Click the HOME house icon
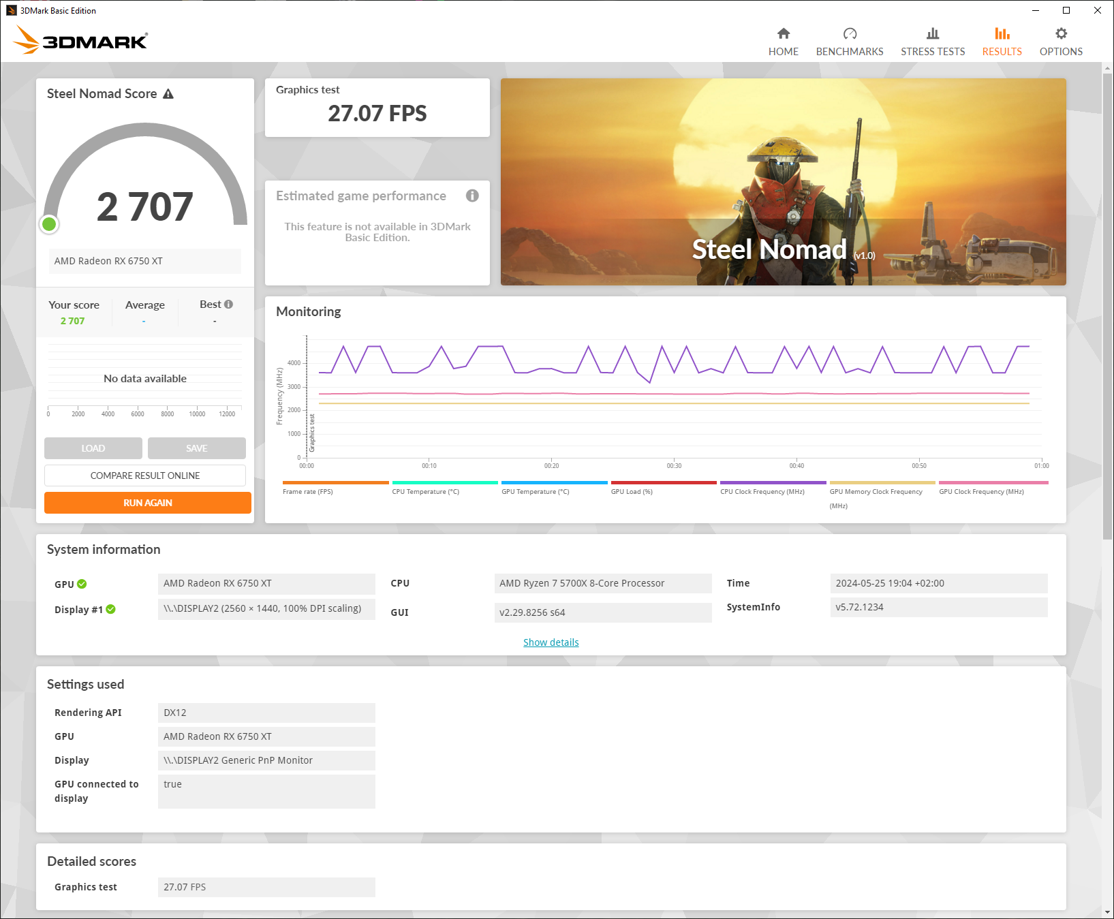This screenshot has width=1114, height=919. click(784, 33)
